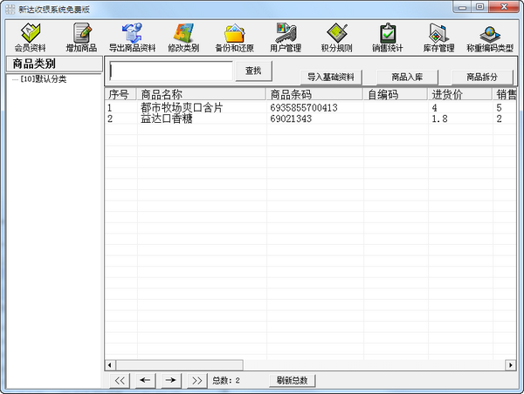
Task: Open the 称重编码类型 weighing code icon
Action: coord(490,35)
